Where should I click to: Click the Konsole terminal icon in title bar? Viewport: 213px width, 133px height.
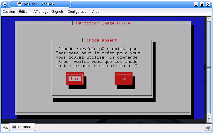[x=20, y=4]
